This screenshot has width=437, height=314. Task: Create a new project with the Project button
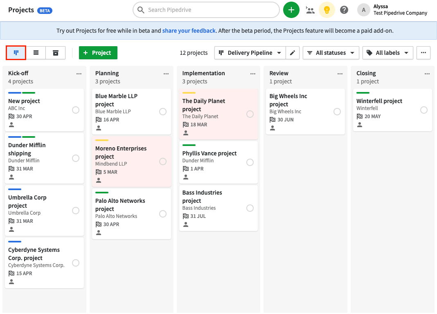click(x=98, y=53)
